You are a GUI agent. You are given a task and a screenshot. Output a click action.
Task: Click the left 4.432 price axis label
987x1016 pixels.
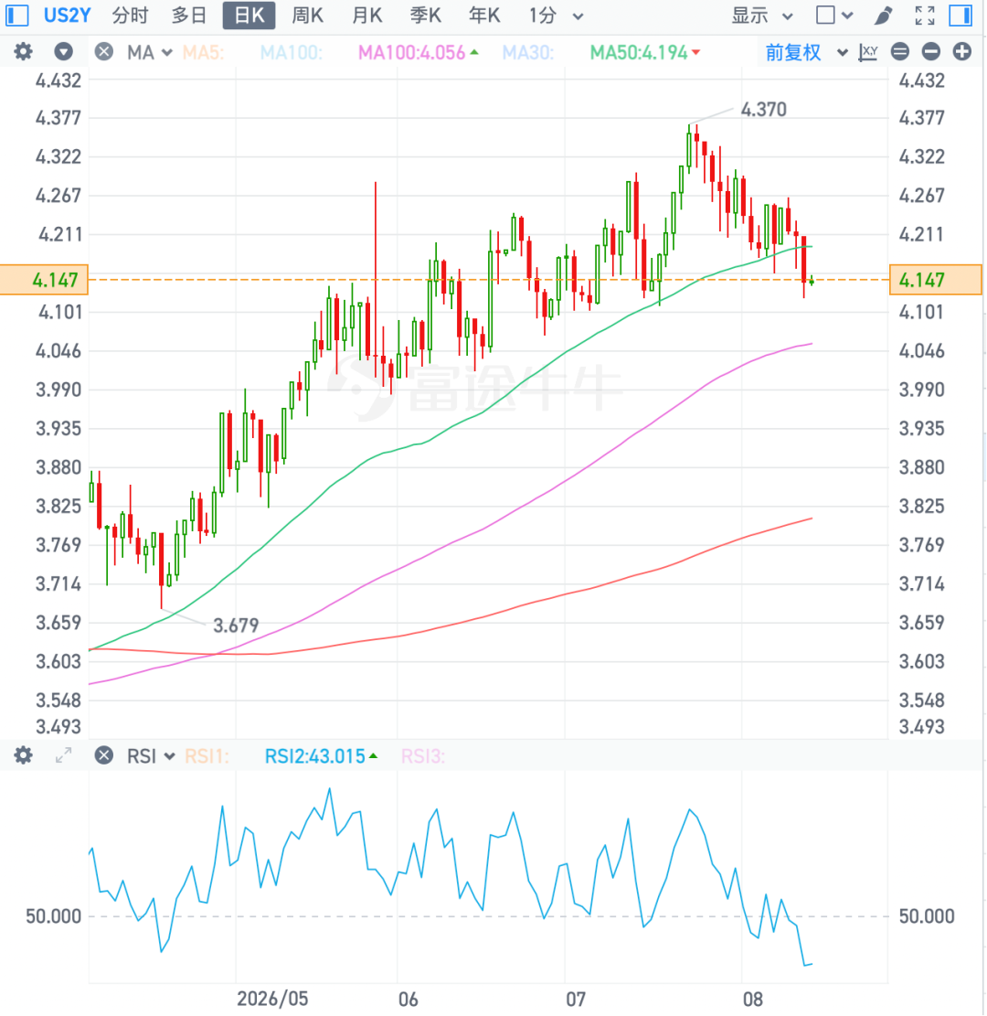pos(58,80)
